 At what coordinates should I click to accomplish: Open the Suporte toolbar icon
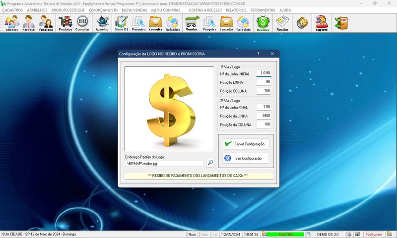tap(321, 23)
